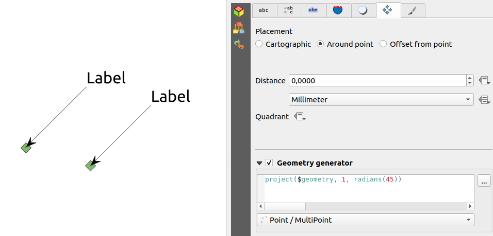This screenshot has height=236, width=493.
Task: Open the Point / MultiPoint geometry type dropdown
Action: (x=365, y=220)
